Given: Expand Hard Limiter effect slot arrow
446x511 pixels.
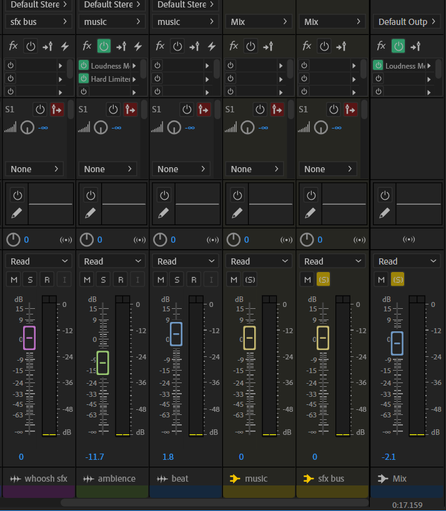Looking at the screenshot, I should pos(134,79).
